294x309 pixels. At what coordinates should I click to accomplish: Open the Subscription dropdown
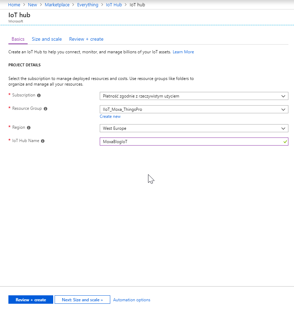point(194,96)
